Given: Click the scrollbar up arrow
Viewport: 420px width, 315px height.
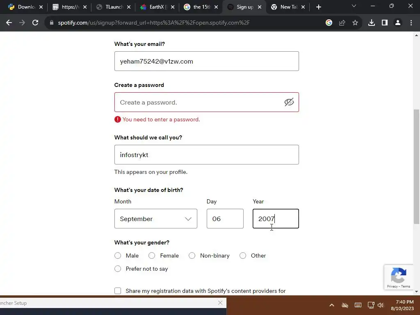Looking at the screenshot, I should [416, 35].
